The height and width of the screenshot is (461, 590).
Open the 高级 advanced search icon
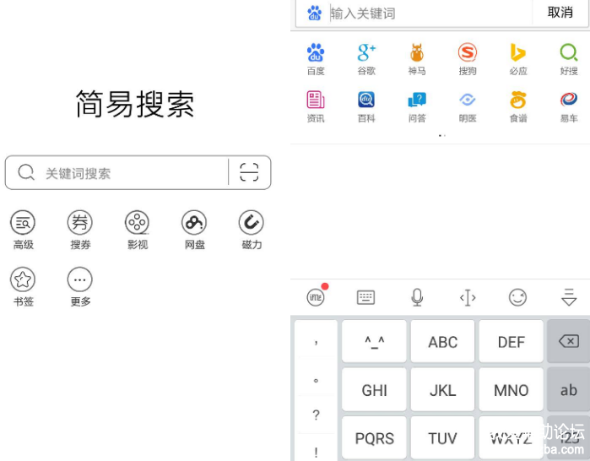[x=23, y=222]
